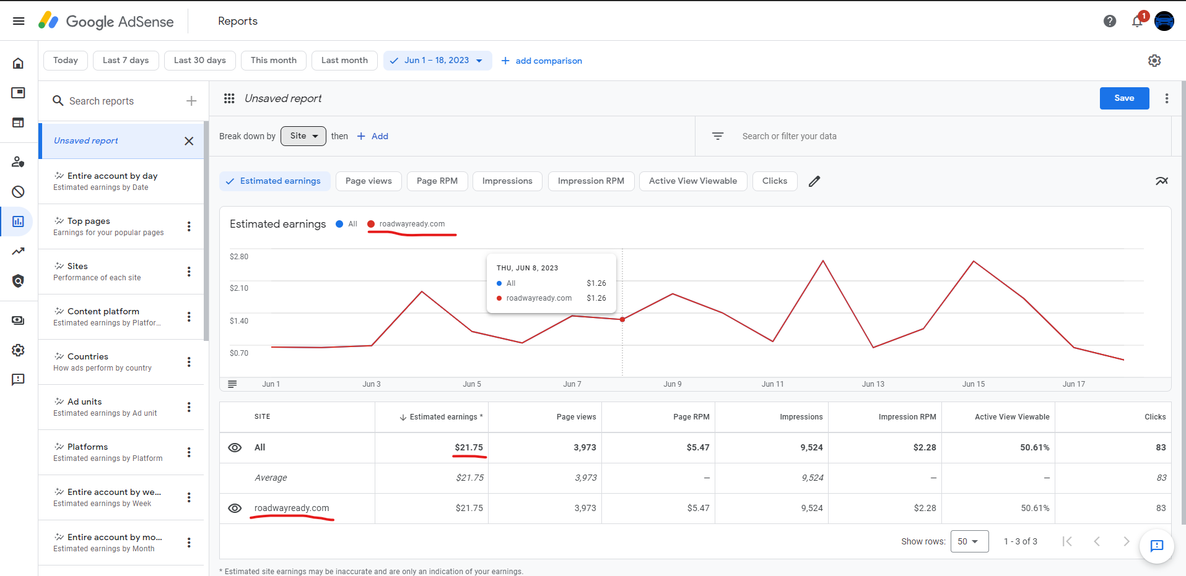Click add comparison link
This screenshot has height=576, width=1186.
tap(542, 61)
